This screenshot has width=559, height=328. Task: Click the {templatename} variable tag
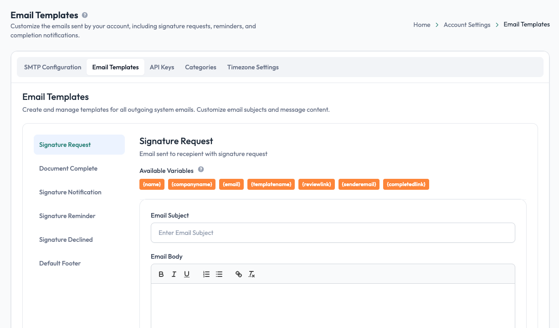tap(271, 184)
